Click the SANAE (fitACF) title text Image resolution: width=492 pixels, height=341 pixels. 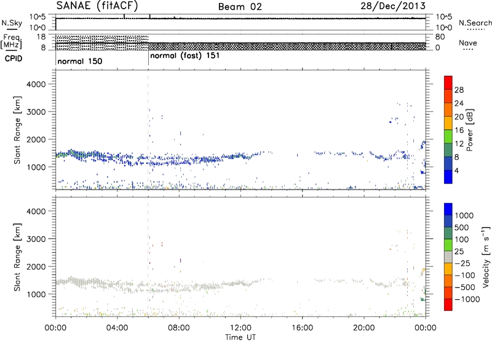click(97, 6)
